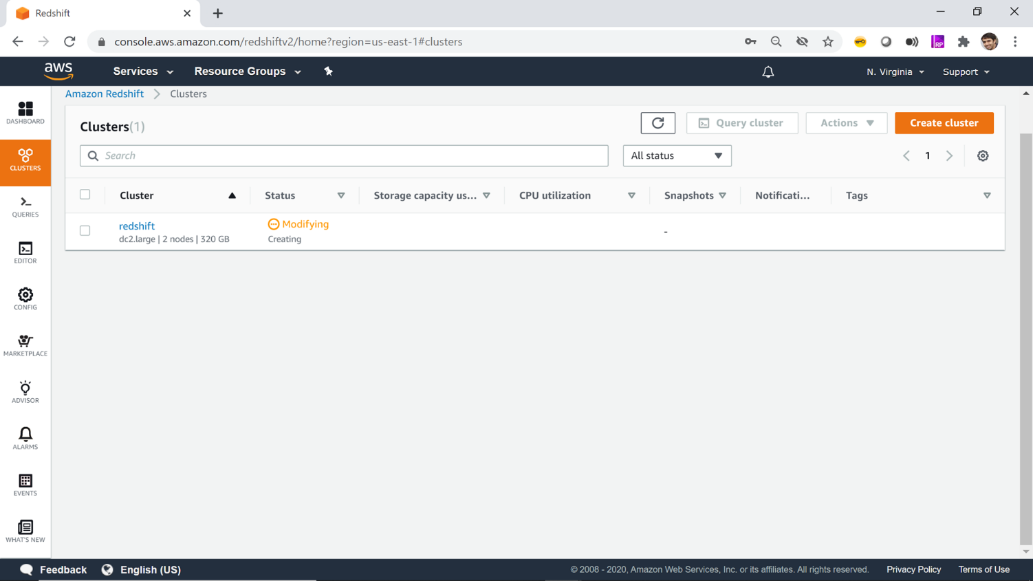
Task: Open the All status filter dropdown
Action: [677, 156]
